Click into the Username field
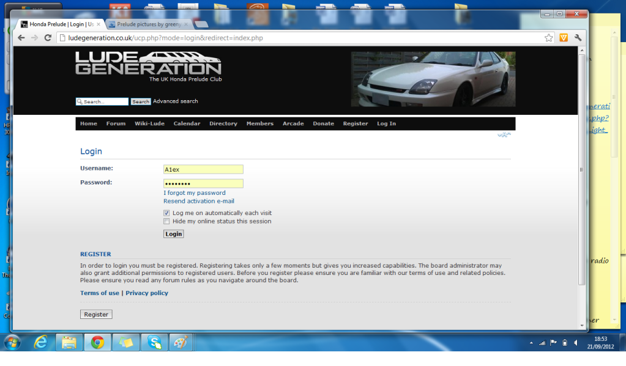The height and width of the screenshot is (366, 626). coord(203,169)
